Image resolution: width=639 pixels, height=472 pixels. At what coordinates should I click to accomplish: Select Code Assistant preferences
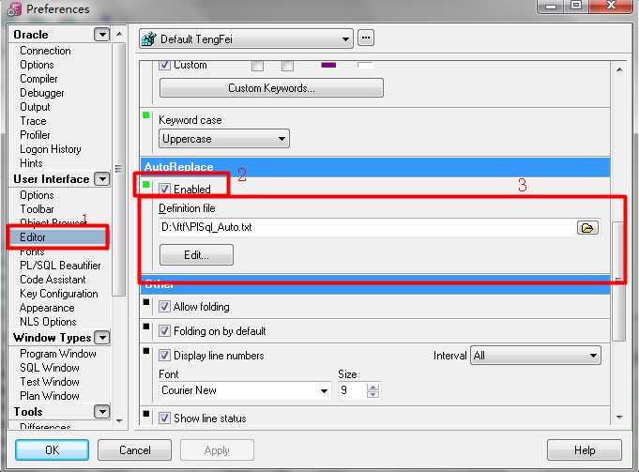click(x=53, y=280)
